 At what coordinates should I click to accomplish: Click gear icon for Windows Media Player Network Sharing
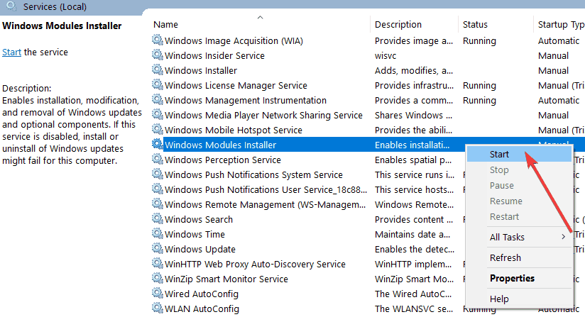pos(158,114)
